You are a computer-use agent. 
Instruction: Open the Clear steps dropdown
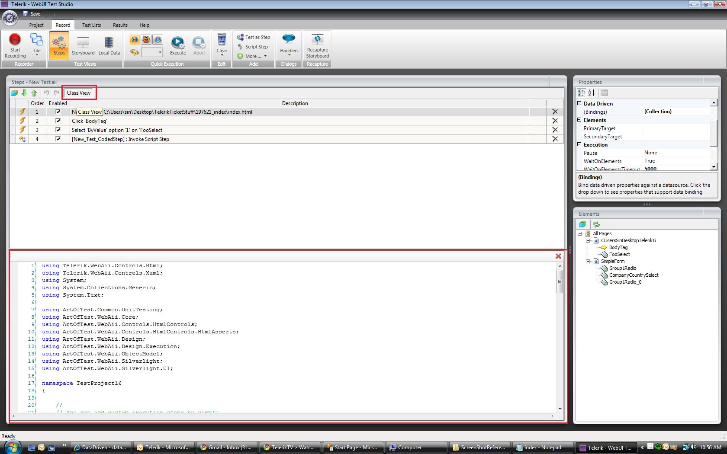[x=222, y=45]
